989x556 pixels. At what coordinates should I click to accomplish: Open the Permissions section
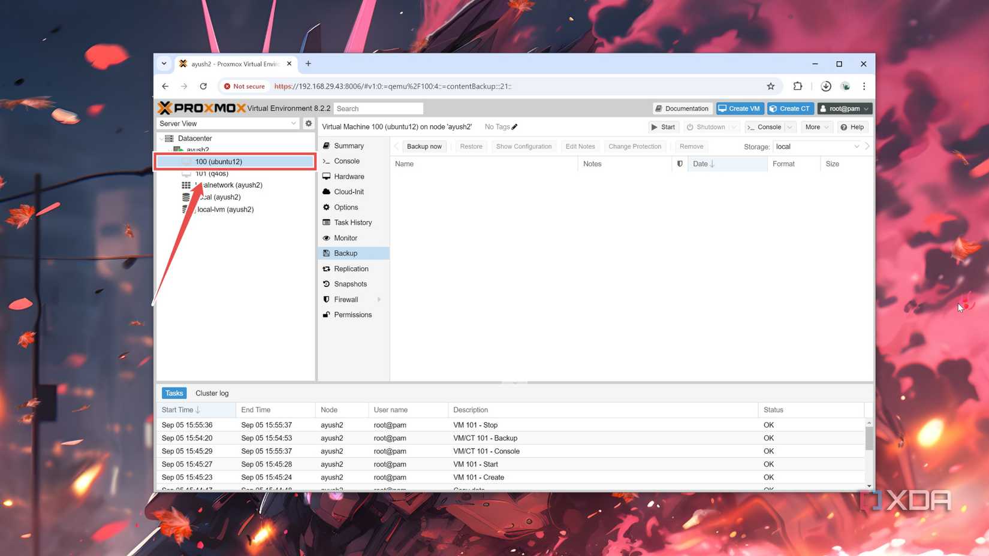pyautogui.click(x=353, y=315)
